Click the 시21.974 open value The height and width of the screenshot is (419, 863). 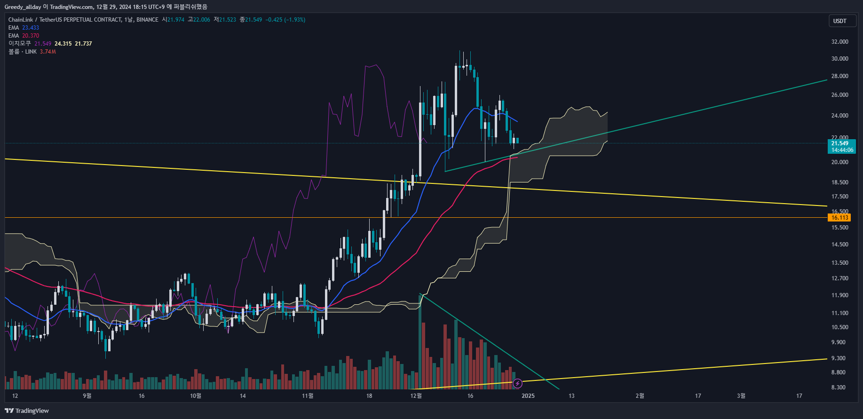[x=173, y=20]
